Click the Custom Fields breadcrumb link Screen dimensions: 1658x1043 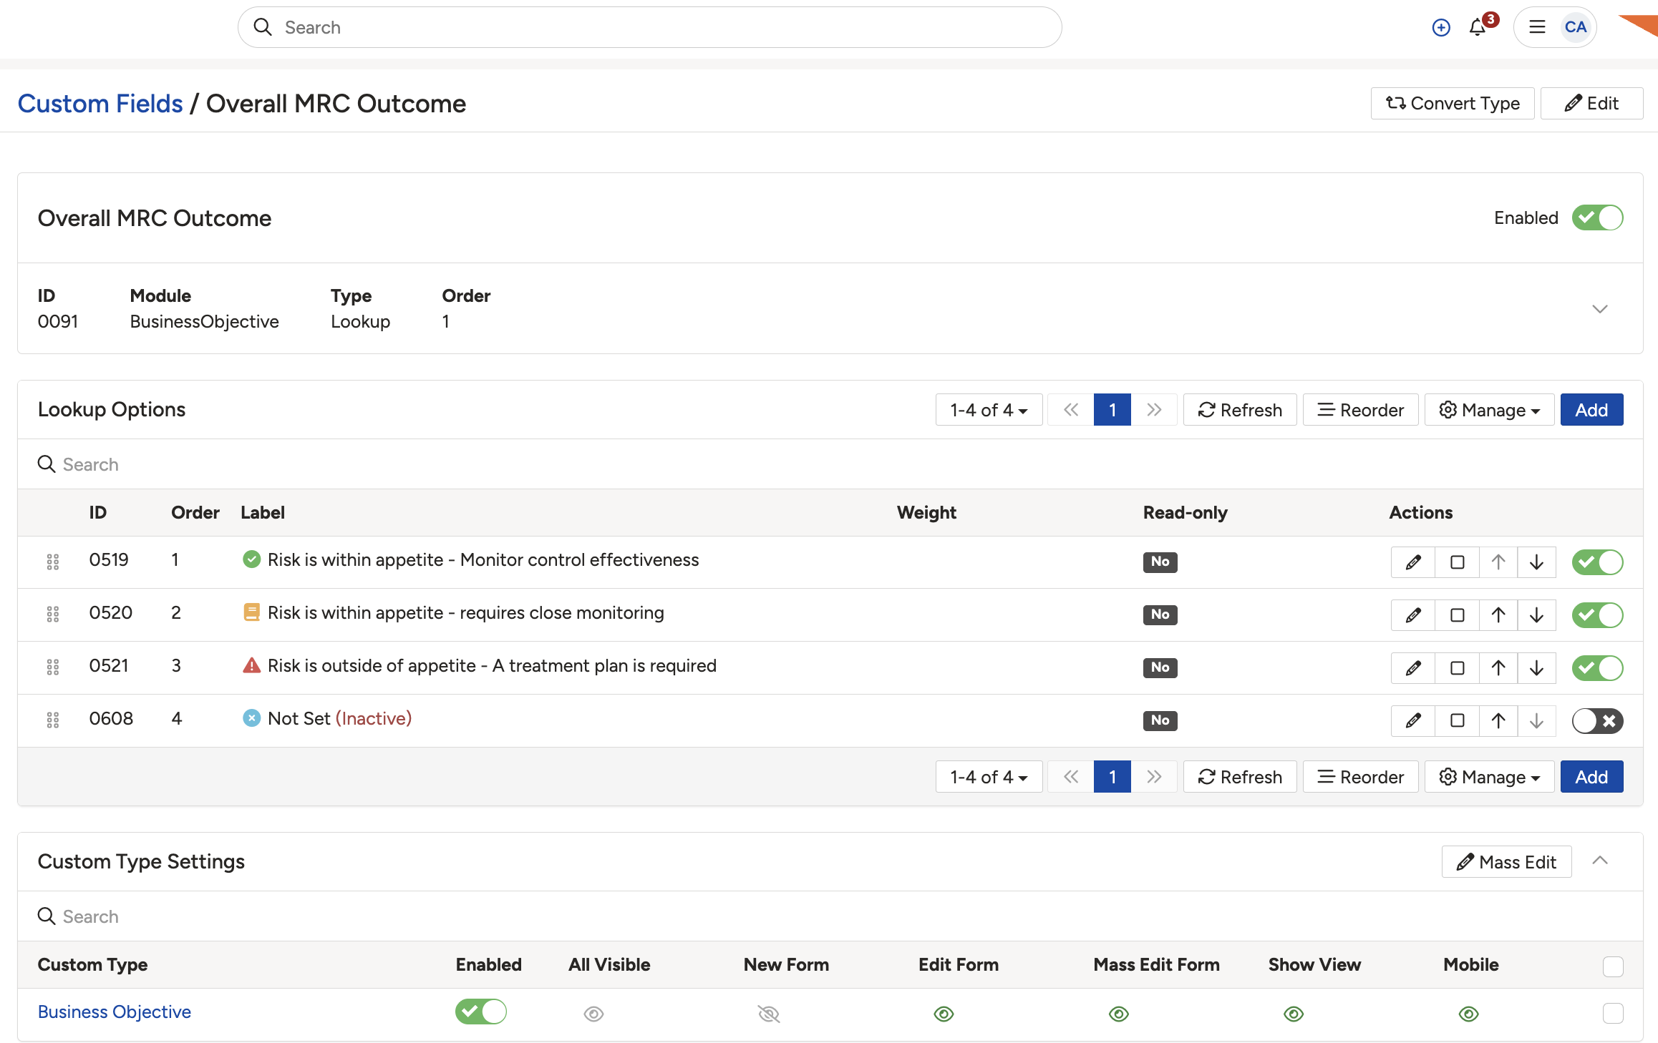pos(100,104)
